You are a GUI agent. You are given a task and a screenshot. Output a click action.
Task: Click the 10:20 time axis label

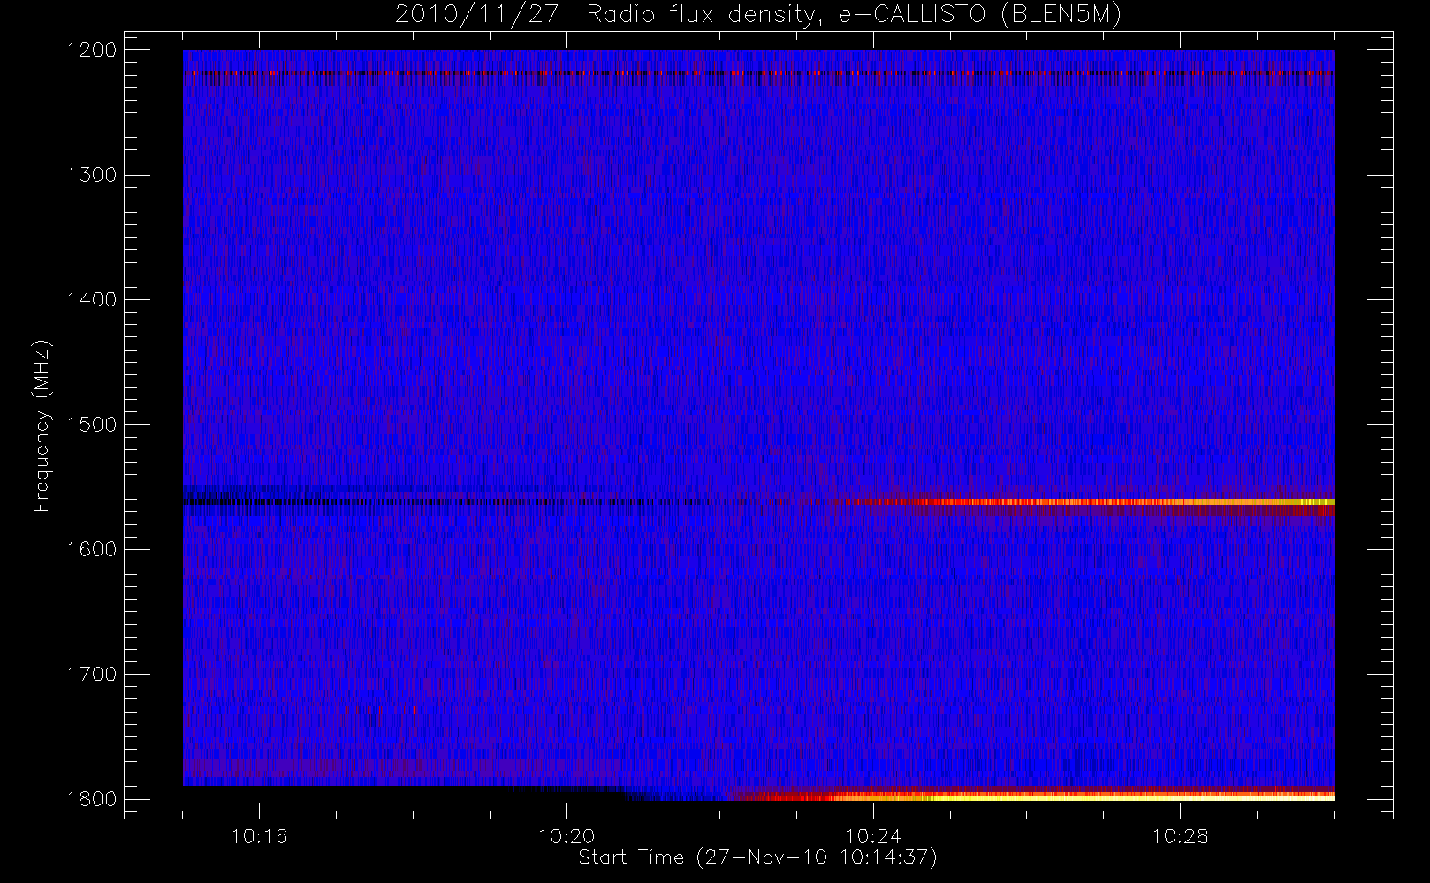[567, 836]
